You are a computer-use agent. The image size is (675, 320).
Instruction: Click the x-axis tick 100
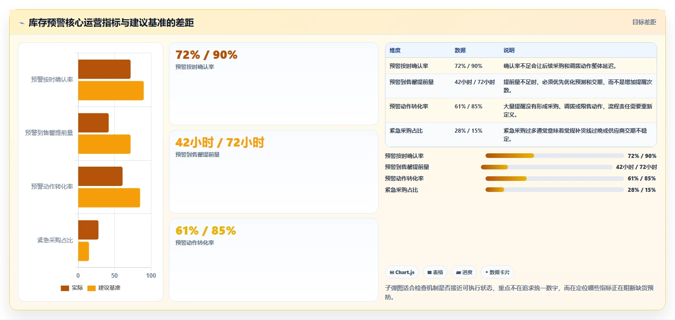pyautogui.click(x=151, y=275)
